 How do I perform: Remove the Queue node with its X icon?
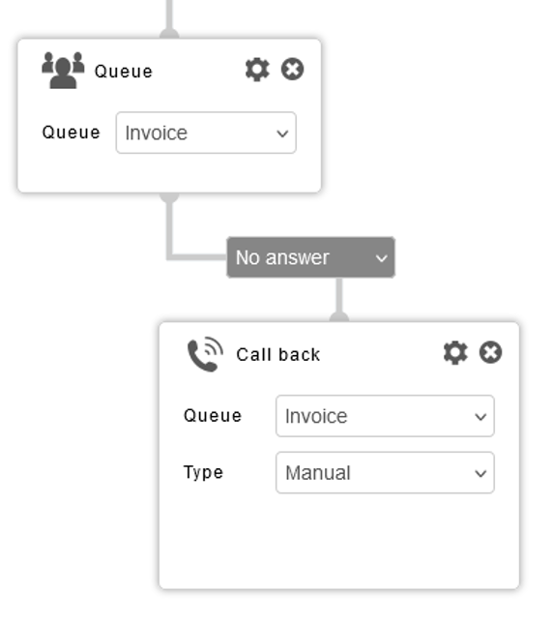pyautogui.click(x=292, y=70)
